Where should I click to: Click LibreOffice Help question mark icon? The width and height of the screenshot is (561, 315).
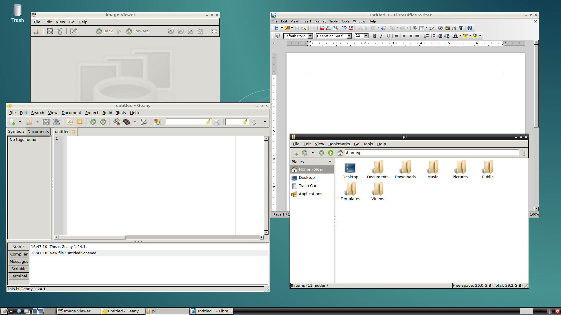[x=470, y=28]
